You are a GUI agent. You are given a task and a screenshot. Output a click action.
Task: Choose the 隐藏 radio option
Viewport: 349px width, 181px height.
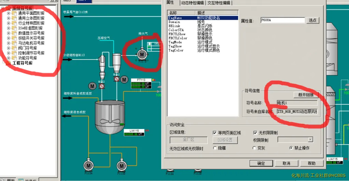pyautogui.click(x=215, y=148)
